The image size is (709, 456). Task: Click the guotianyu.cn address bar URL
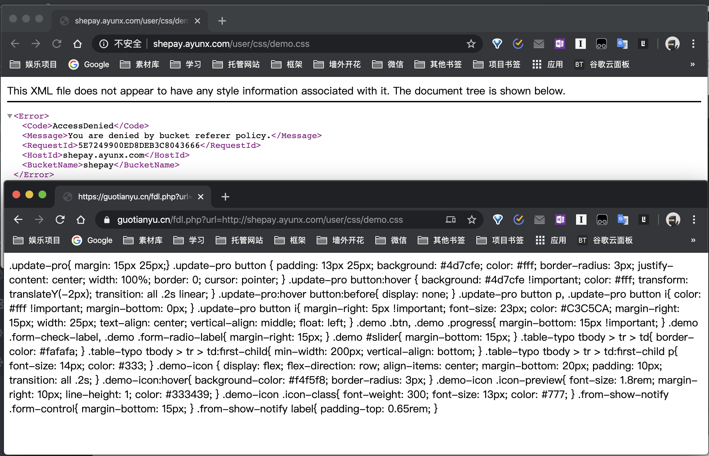tap(260, 220)
